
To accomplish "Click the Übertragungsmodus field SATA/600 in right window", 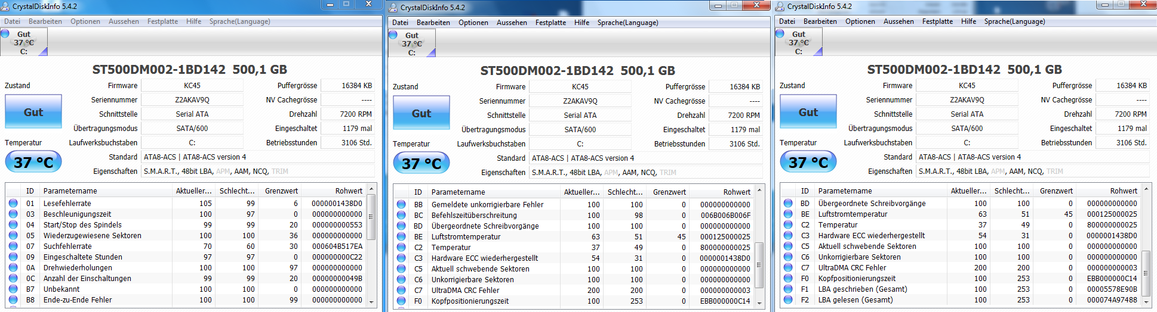I will click(x=967, y=129).
